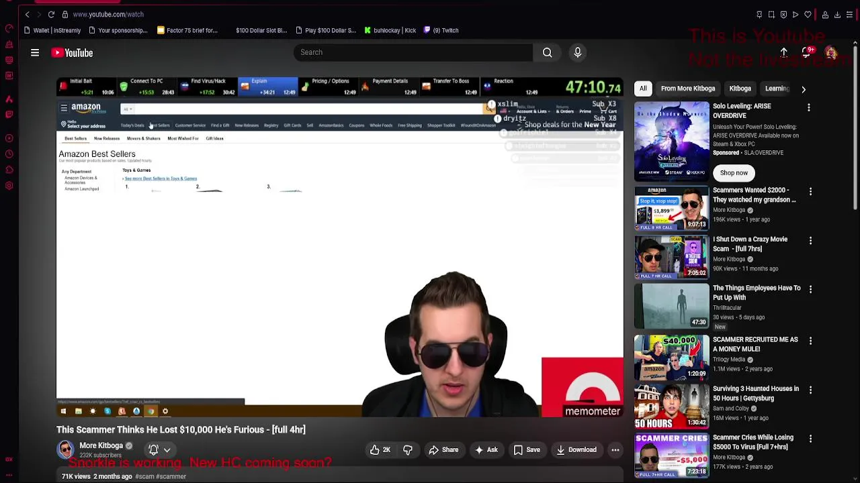Screen dimensions: 860x483
Task: Open the More Kitboga channel name
Action: pyautogui.click(x=101, y=445)
